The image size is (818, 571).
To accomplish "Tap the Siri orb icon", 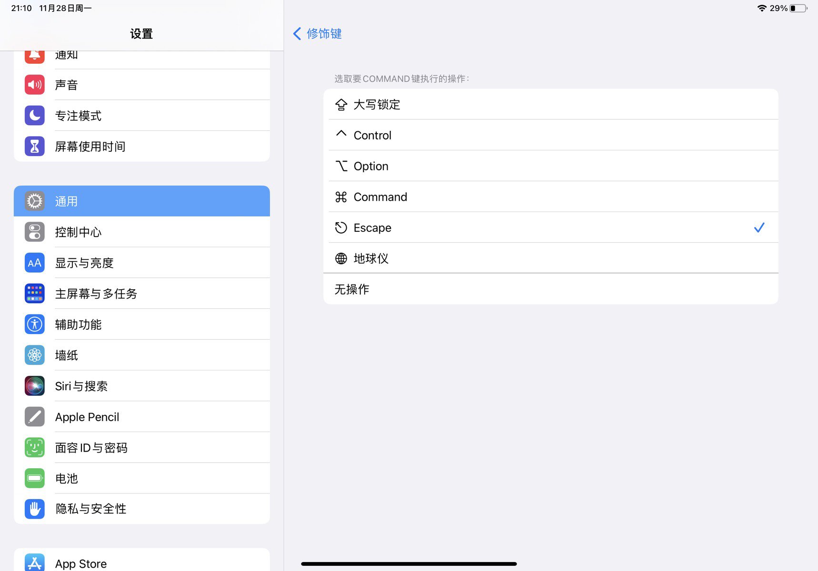I will click(34, 386).
